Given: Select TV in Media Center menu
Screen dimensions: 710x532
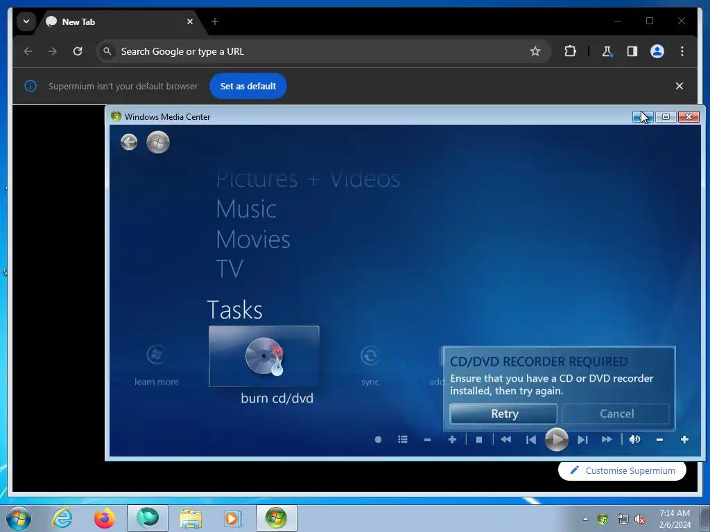Looking at the screenshot, I should pyautogui.click(x=230, y=269).
